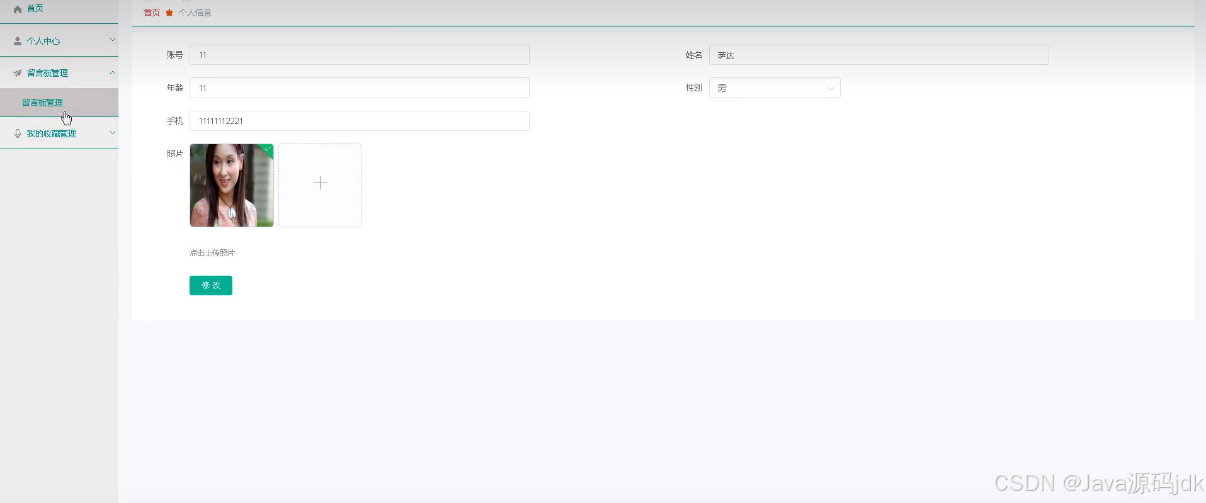Screen dimensions: 1206x503
Task: Click the 点击上传照片 hint text
Action: coord(212,253)
